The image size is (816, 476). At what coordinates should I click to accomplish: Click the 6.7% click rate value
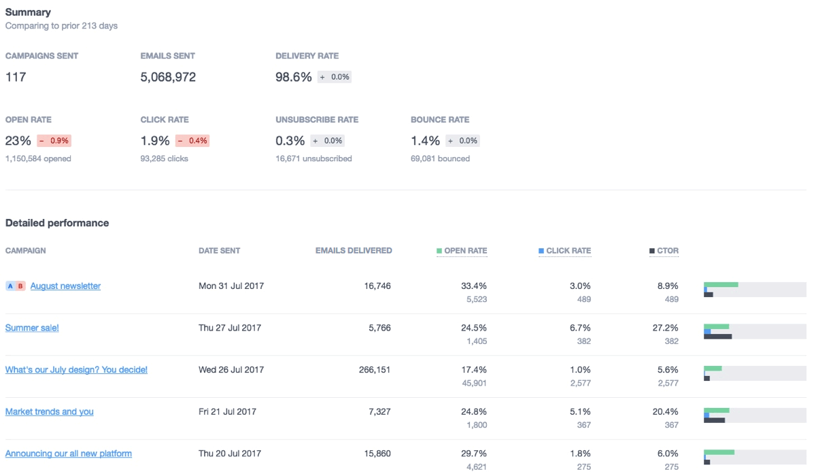click(x=580, y=328)
